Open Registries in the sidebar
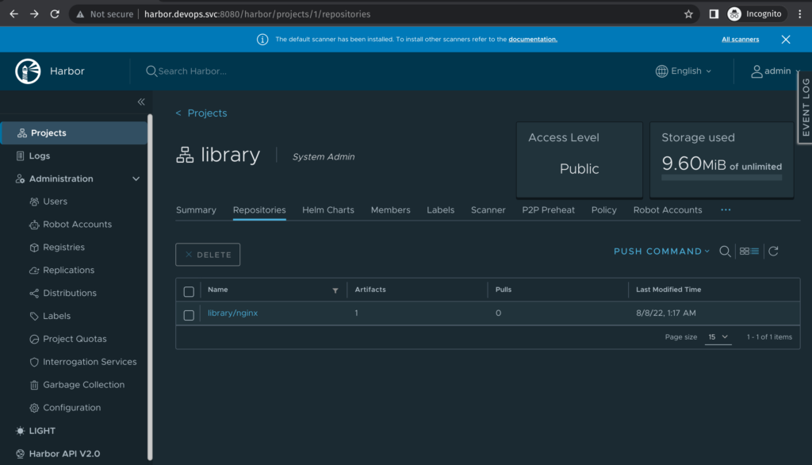The width and height of the screenshot is (812, 465). [63, 248]
